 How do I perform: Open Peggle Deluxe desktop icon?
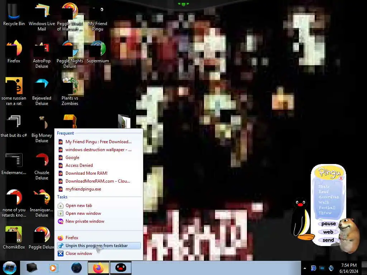(x=42, y=238)
